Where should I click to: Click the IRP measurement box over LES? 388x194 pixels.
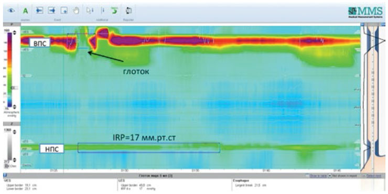[149, 147]
